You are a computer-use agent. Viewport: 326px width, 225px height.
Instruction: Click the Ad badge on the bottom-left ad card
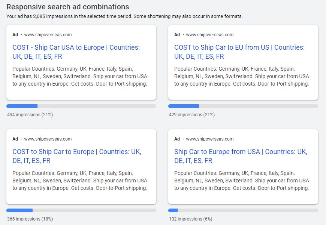(x=15, y=139)
